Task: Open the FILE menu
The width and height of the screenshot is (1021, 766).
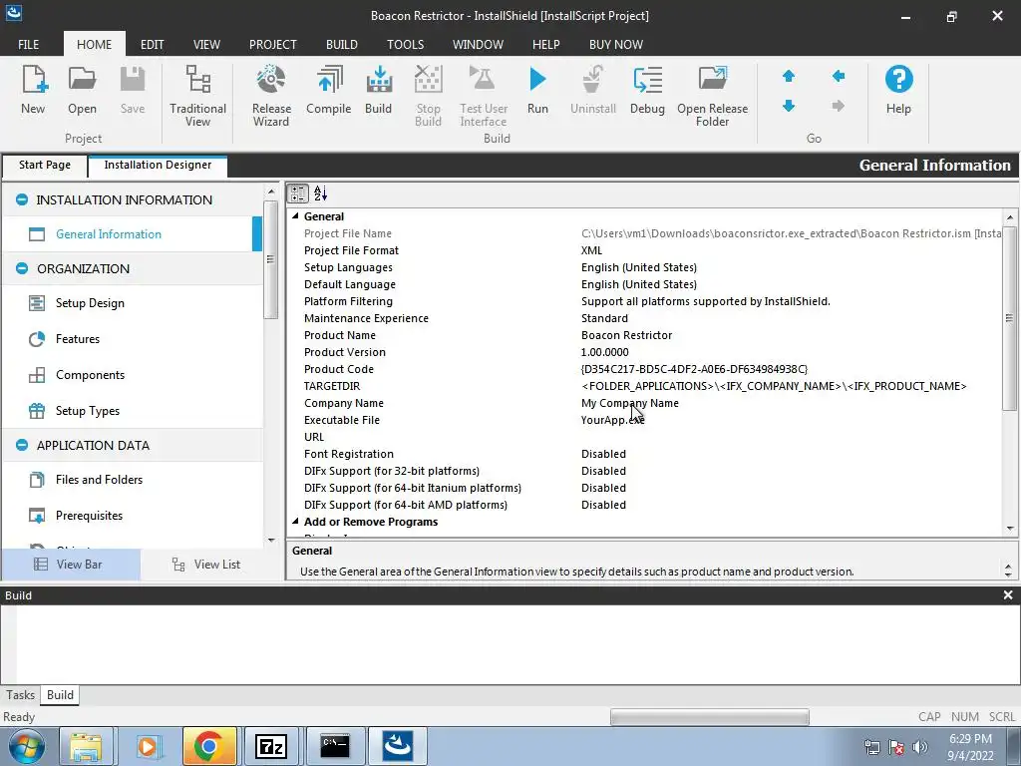Action: click(x=29, y=44)
